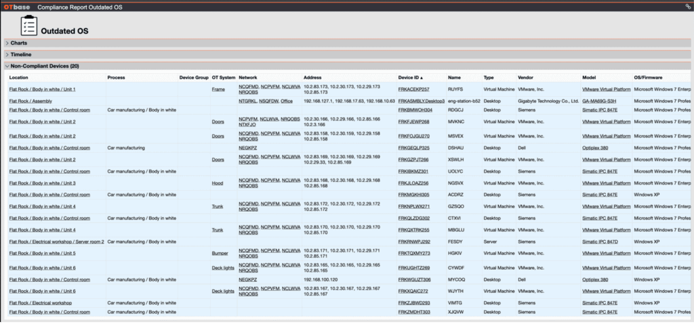Viewport: 694px width, 324px height.
Task: Select Windows XP cell in ACDRZ row
Action: [x=647, y=195]
